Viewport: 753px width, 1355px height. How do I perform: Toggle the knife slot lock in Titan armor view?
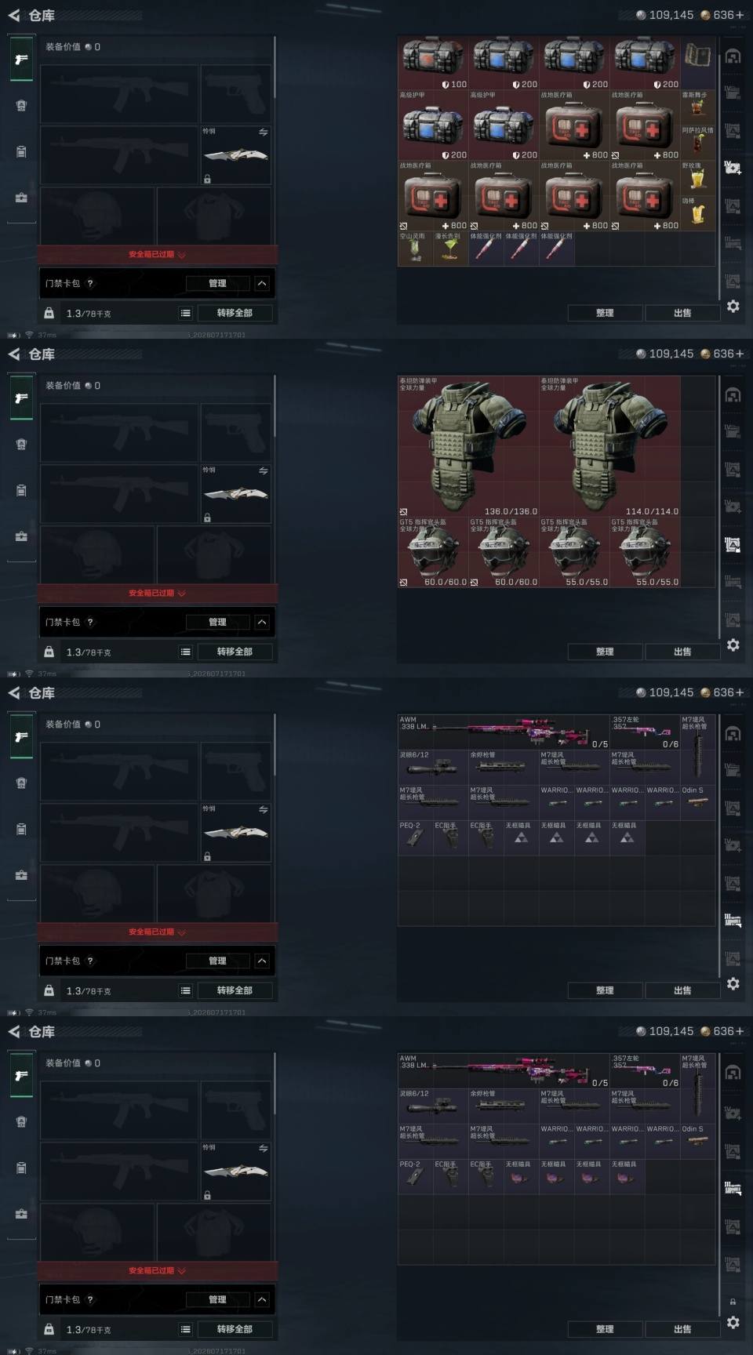[x=207, y=518]
